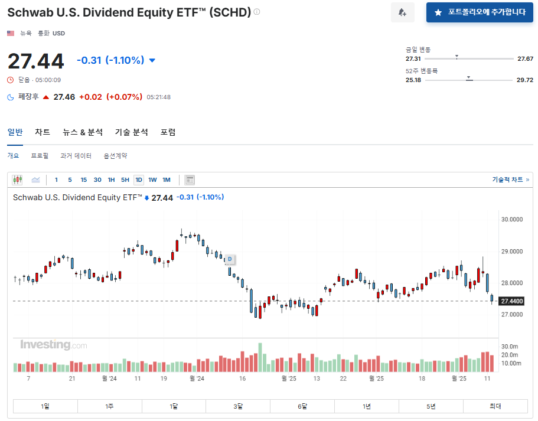538x421 pixels.
Task: Select the 1달 range button
Action: (x=174, y=406)
